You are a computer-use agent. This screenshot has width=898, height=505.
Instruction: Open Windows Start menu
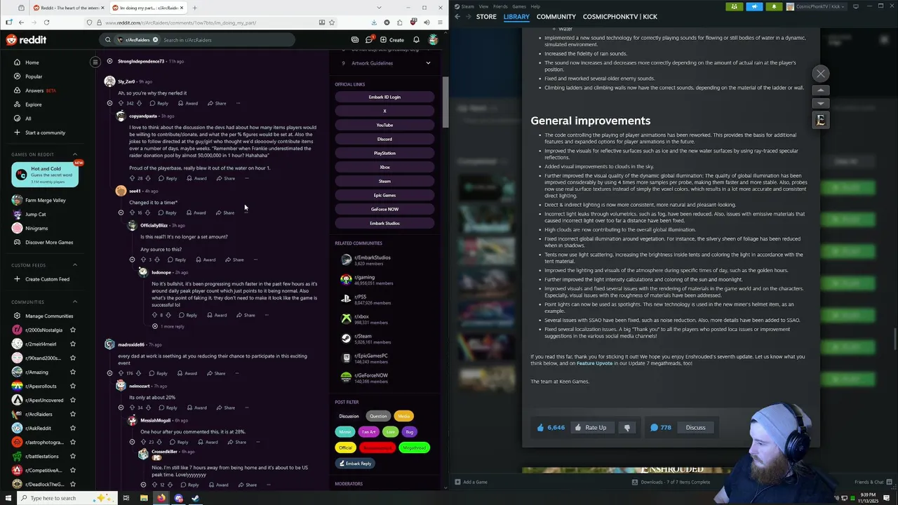click(x=8, y=498)
